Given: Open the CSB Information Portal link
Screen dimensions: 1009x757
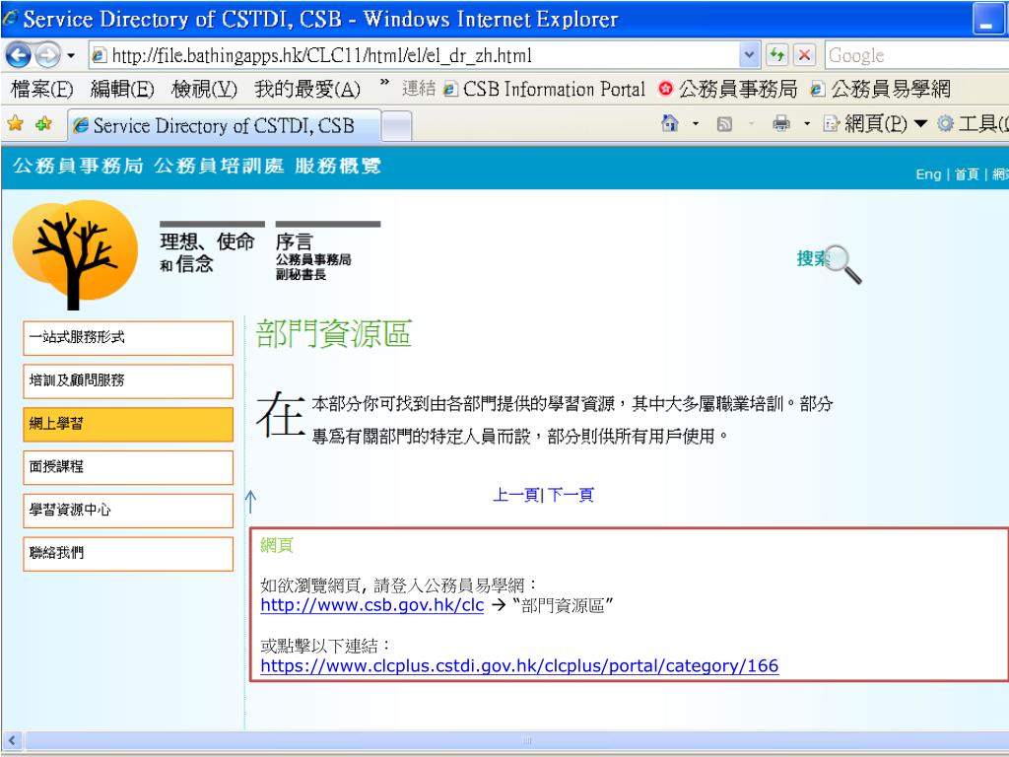Looking at the screenshot, I should tap(544, 89).
